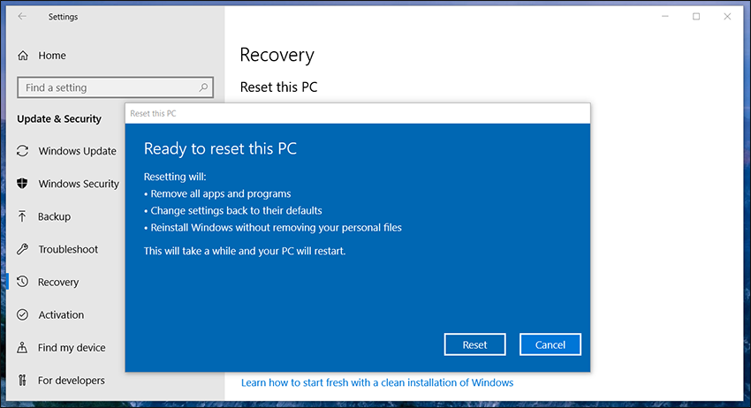Click the Home house icon
751x408 pixels.
[22, 56]
